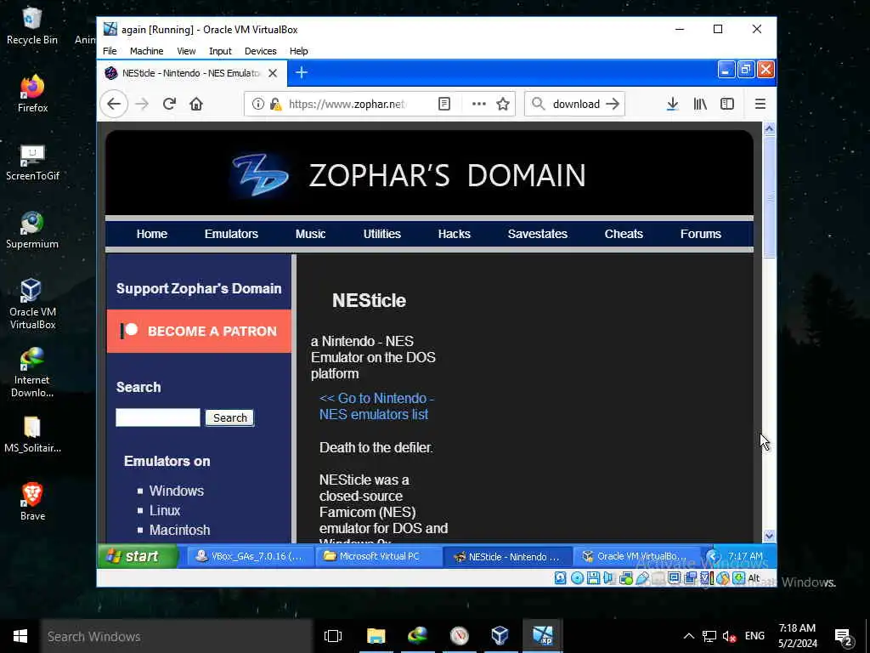Viewport: 870px width, 653px height.
Task: Open the Firefox downloads panel
Action: coord(673,104)
